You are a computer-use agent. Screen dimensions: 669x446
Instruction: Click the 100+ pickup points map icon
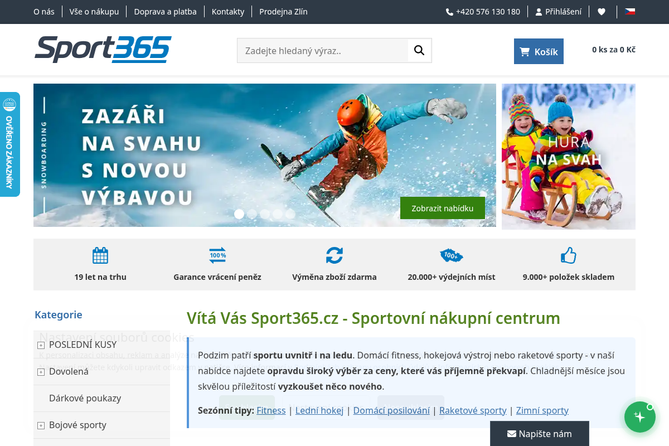tap(452, 255)
